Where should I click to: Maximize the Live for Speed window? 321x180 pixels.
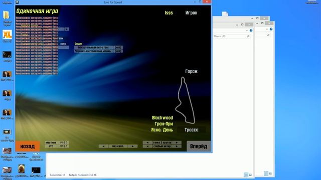tap(200, 1)
